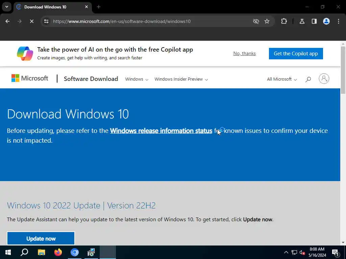Click the crossed-out eye tracking icon
The image size is (346, 259).
click(x=256, y=21)
